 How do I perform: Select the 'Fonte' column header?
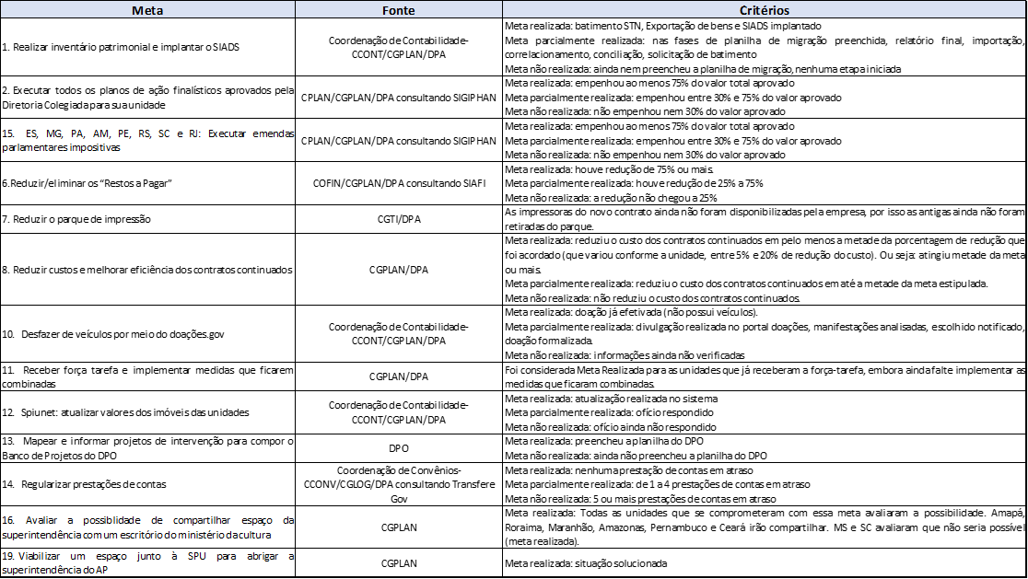(399, 10)
